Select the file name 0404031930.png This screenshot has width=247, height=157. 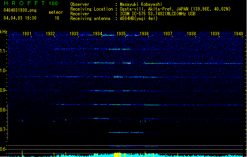pyautogui.click(x=20, y=11)
